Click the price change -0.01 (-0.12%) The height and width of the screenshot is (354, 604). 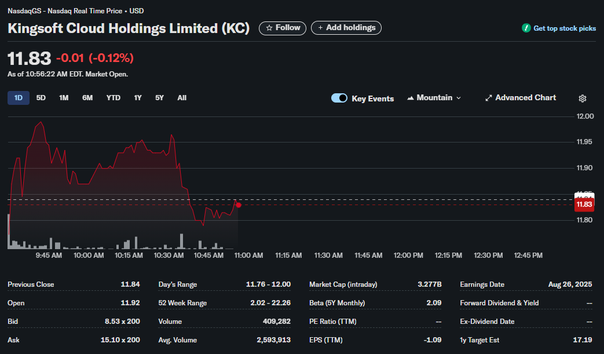coord(95,58)
